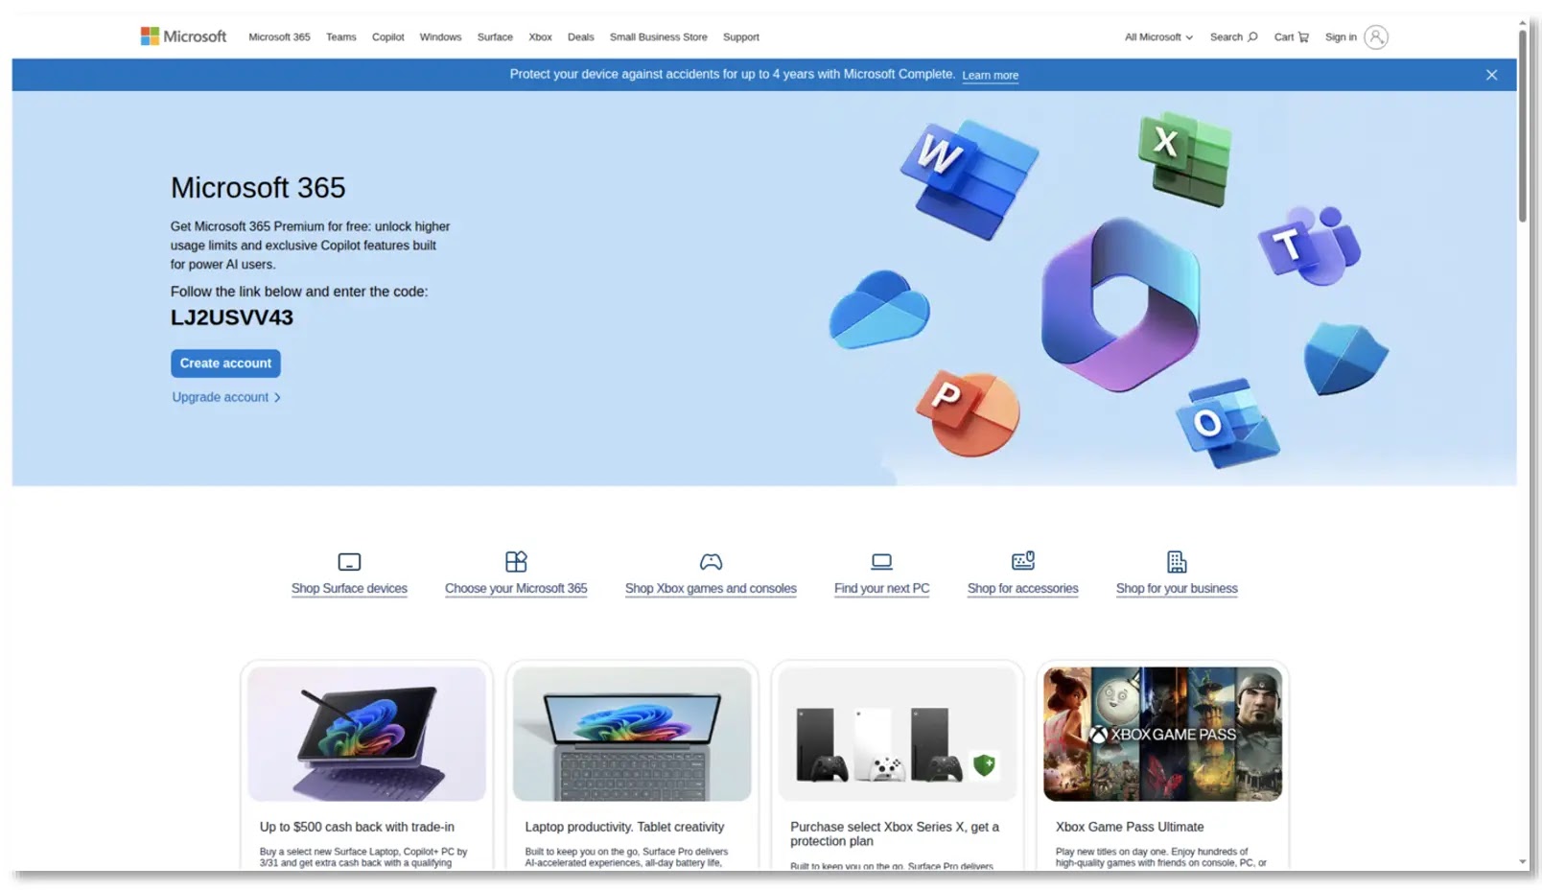The height and width of the screenshot is (890, 1542).
Task: Click the Surface device icon above Shop Surface devices
Action: click(349, 562)
